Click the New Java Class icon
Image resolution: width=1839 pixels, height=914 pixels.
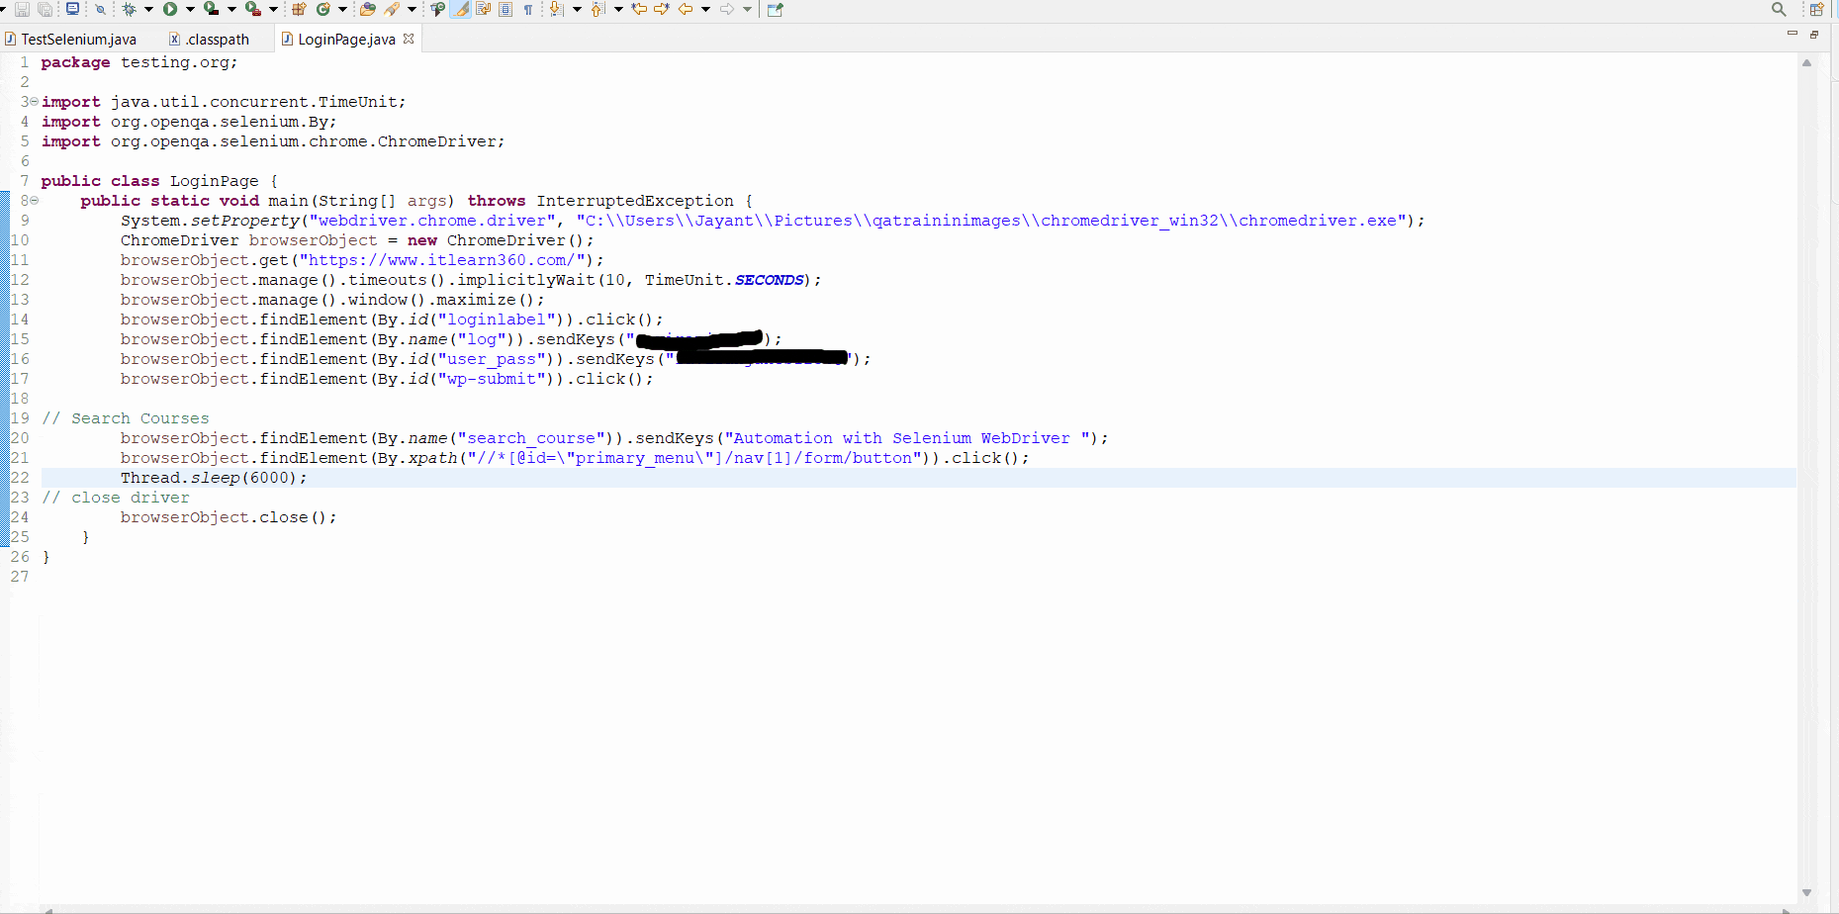pyautogui.click(x=323, y=9)
